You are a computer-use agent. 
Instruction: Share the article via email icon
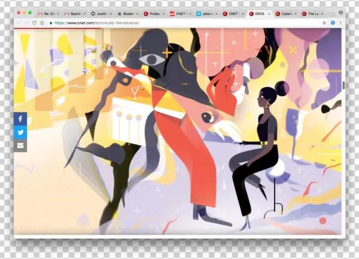[x=20, y=145]
